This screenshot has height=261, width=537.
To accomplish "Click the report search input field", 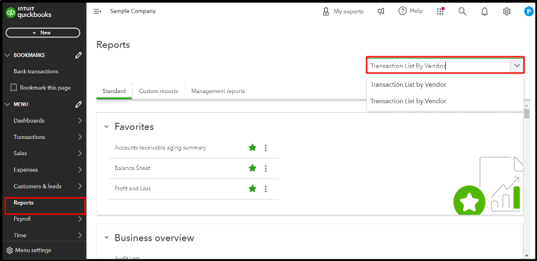I will click(x=438, y=66).
